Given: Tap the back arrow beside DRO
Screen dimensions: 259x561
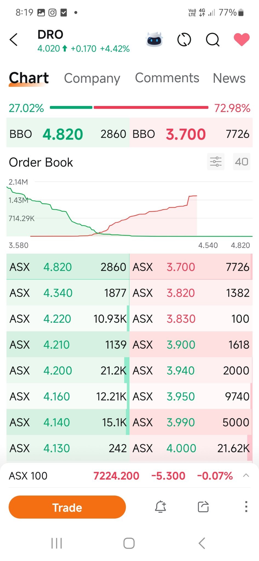Looking at the screenshot, I should pos(13,40).
